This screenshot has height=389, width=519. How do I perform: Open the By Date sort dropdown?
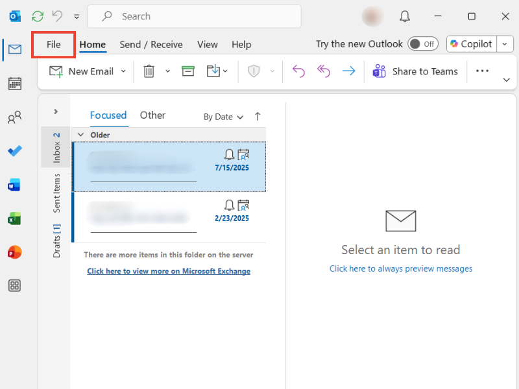pyautogui.click(x=223, y=117)
